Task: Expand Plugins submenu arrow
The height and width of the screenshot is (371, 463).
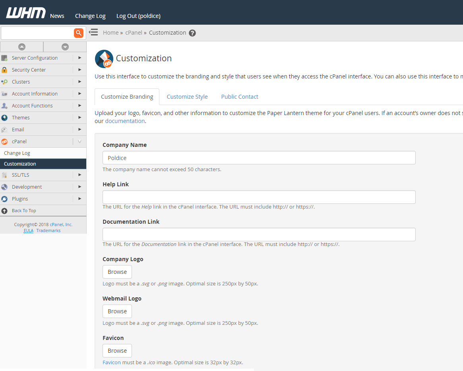Action: click(80, 199)
